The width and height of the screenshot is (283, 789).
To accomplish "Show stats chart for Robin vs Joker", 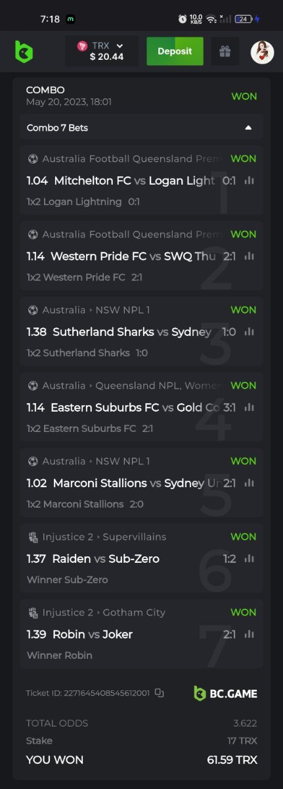I will point(249,634).
